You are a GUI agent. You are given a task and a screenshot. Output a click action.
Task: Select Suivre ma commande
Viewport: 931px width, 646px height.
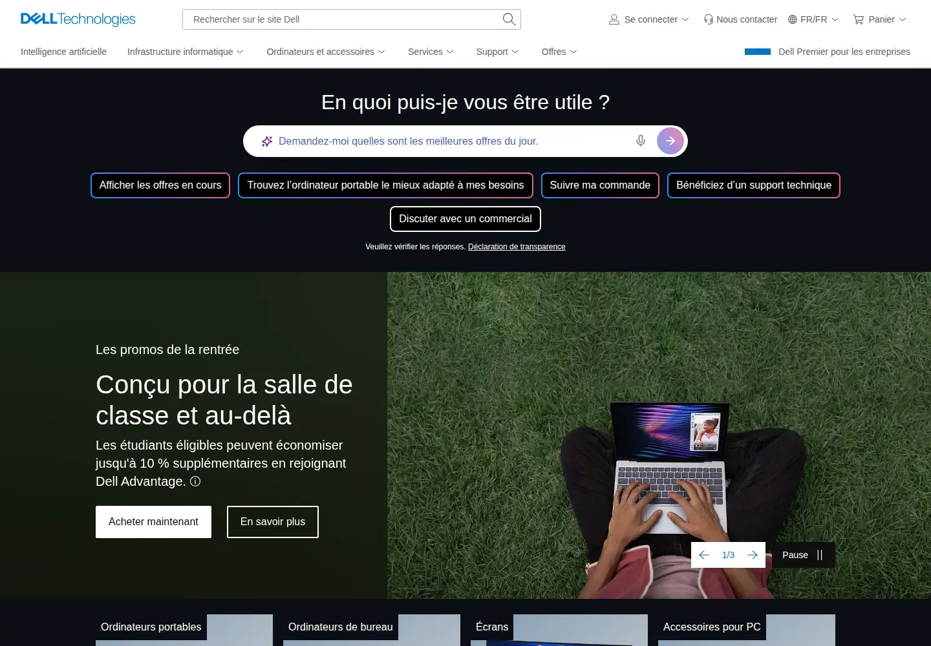600,185
